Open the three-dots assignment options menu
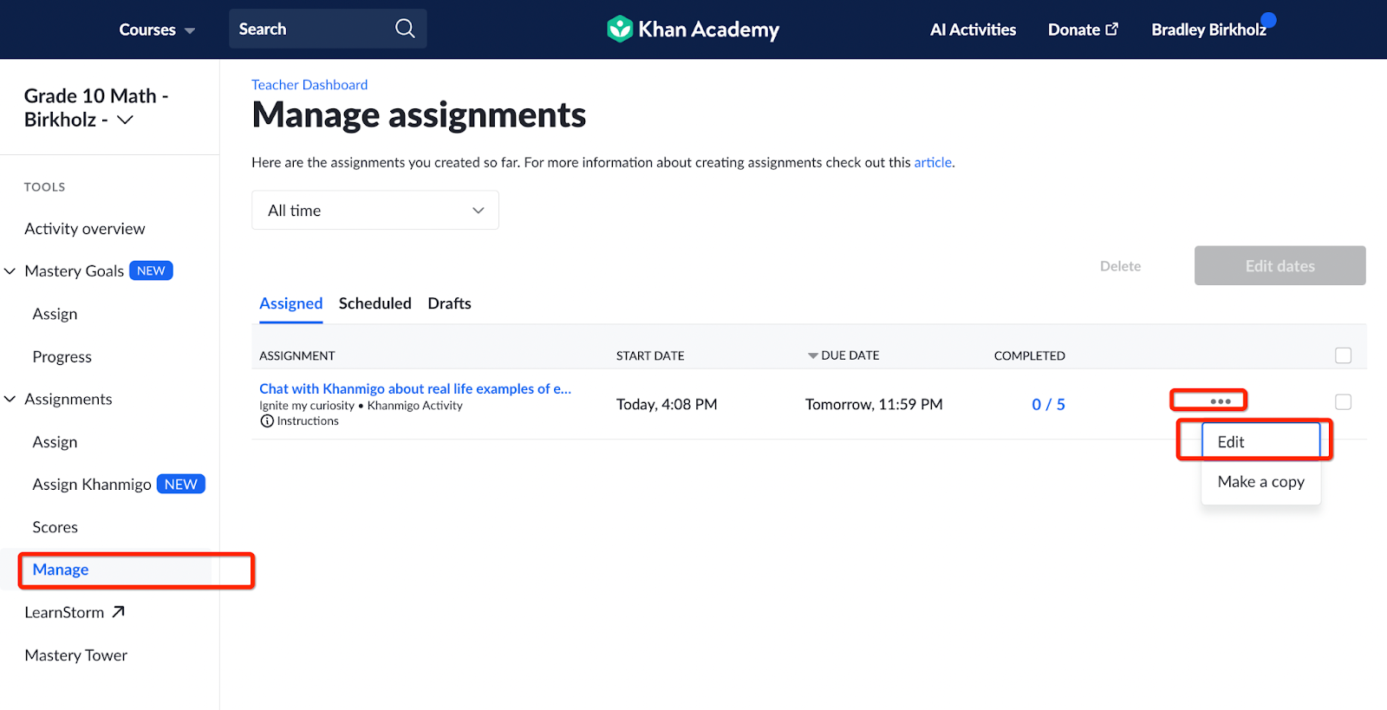 tap(1221, 401)
